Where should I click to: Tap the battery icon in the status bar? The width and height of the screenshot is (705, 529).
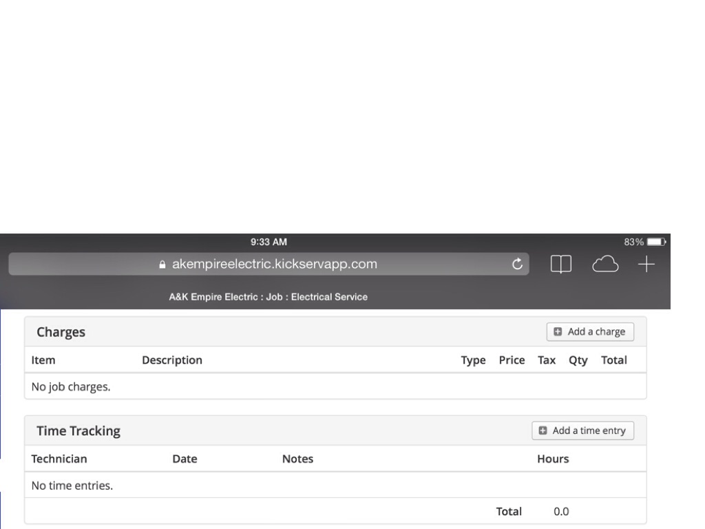point(657,242)
